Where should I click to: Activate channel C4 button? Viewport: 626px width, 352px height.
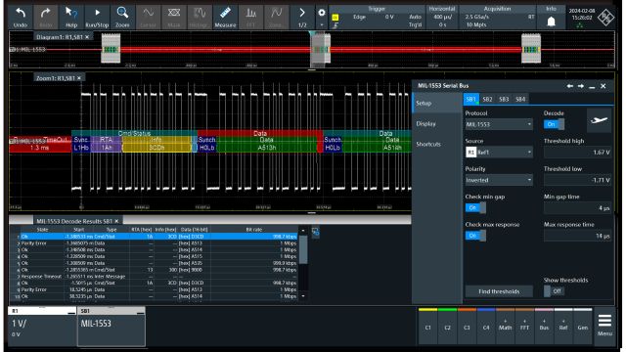pos(486,326)
